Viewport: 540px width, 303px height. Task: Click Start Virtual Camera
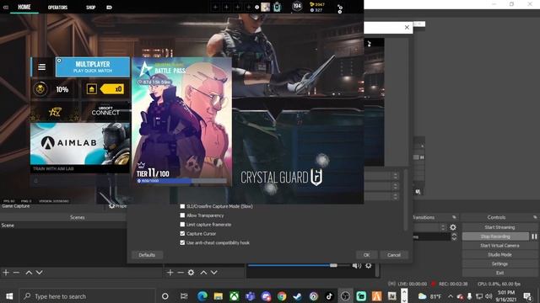point(499,246)
